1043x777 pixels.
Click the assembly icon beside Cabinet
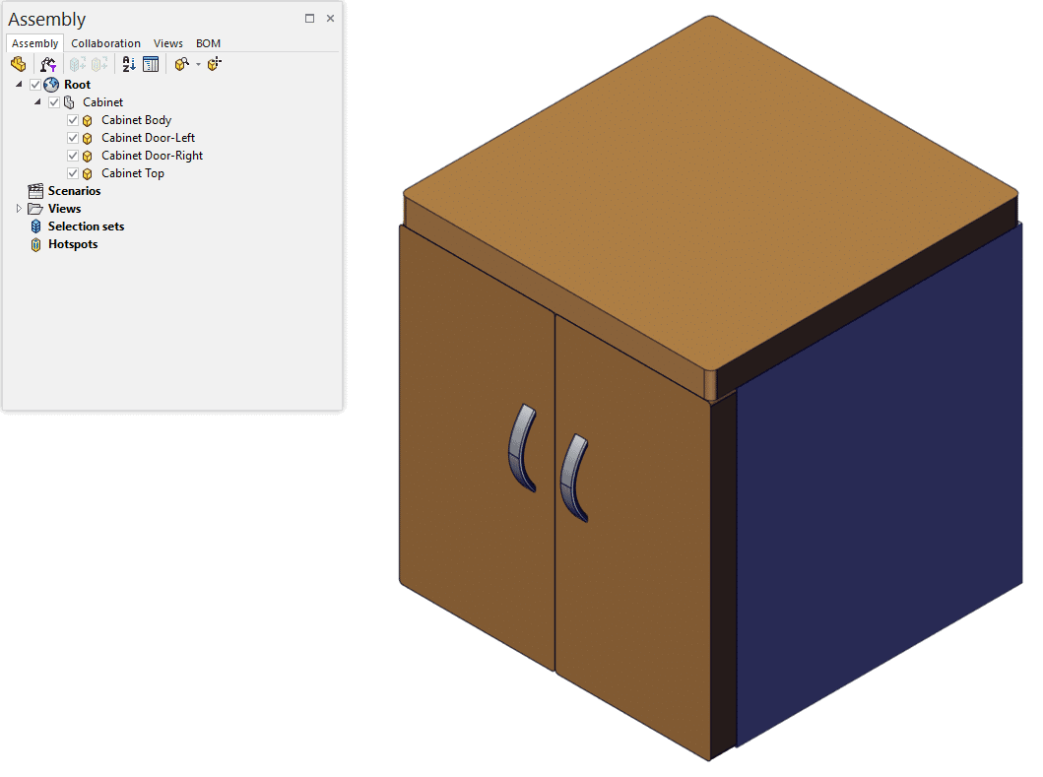coord(69,102)
